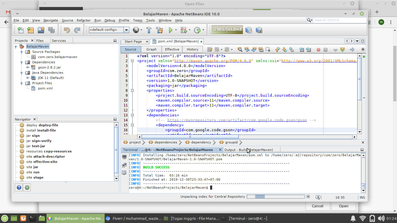Toggle Highlight Search in editor toolbar

261,50
